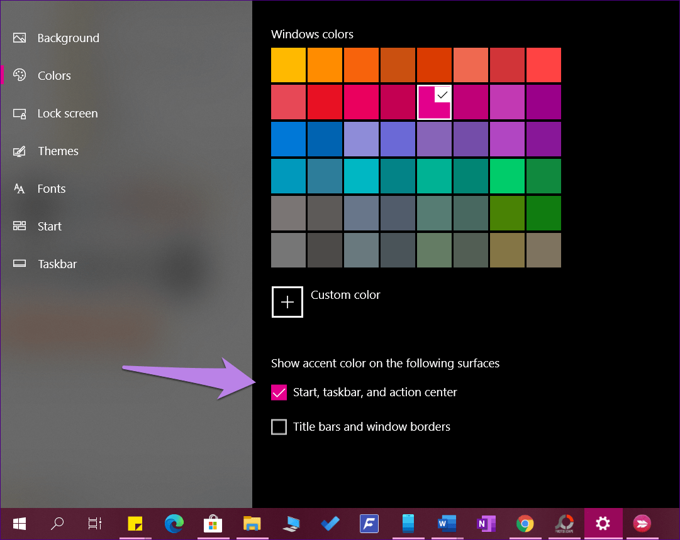Select the Colors page in sidebar
680x540 pixels.
point(53,76)
